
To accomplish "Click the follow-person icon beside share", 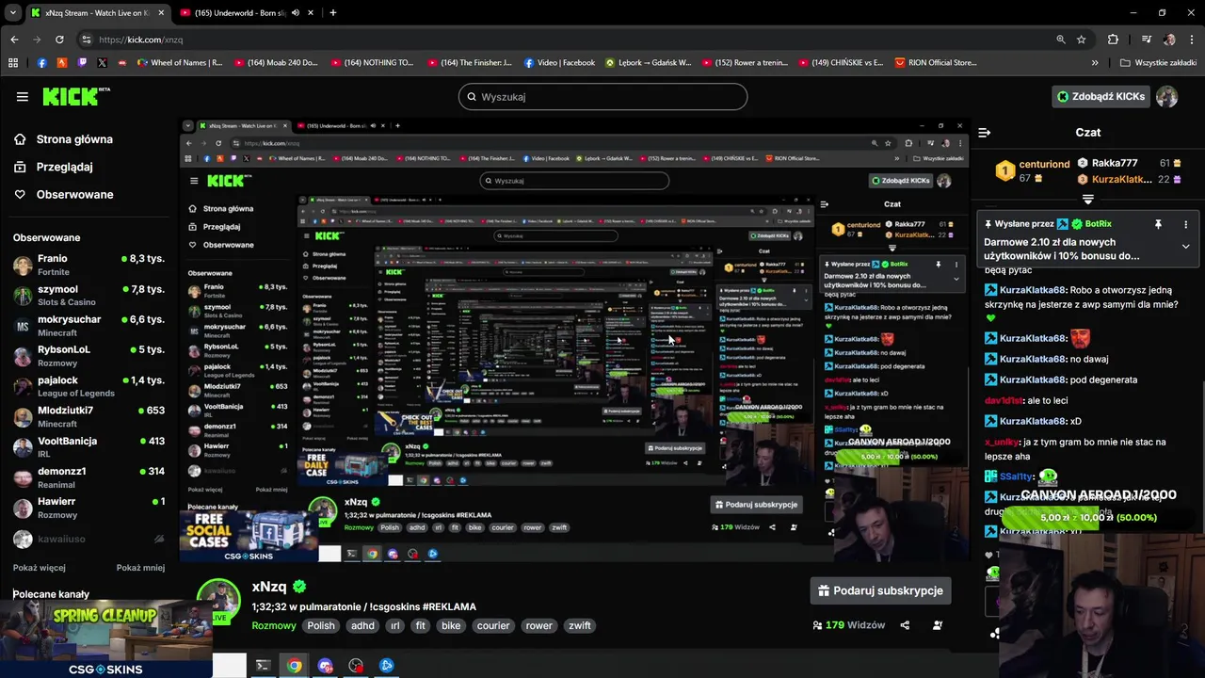I will pyautogui.click(x=938, y=625).
